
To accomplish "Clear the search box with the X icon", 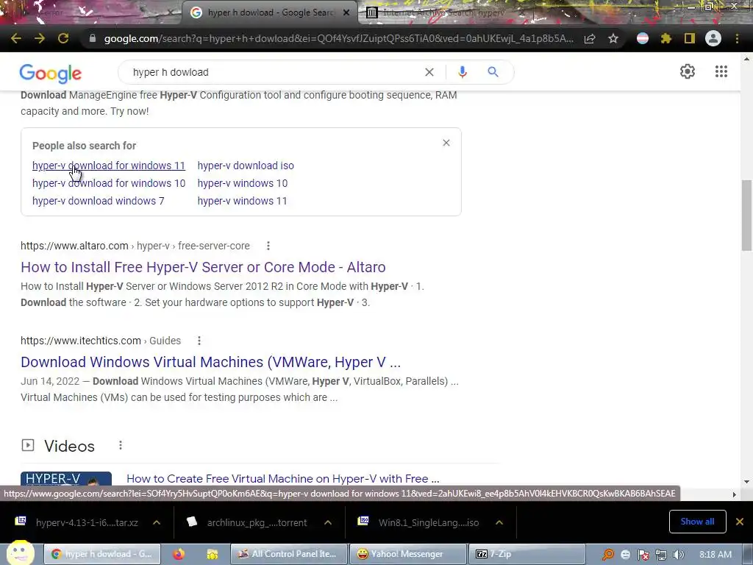I will 429,72.
